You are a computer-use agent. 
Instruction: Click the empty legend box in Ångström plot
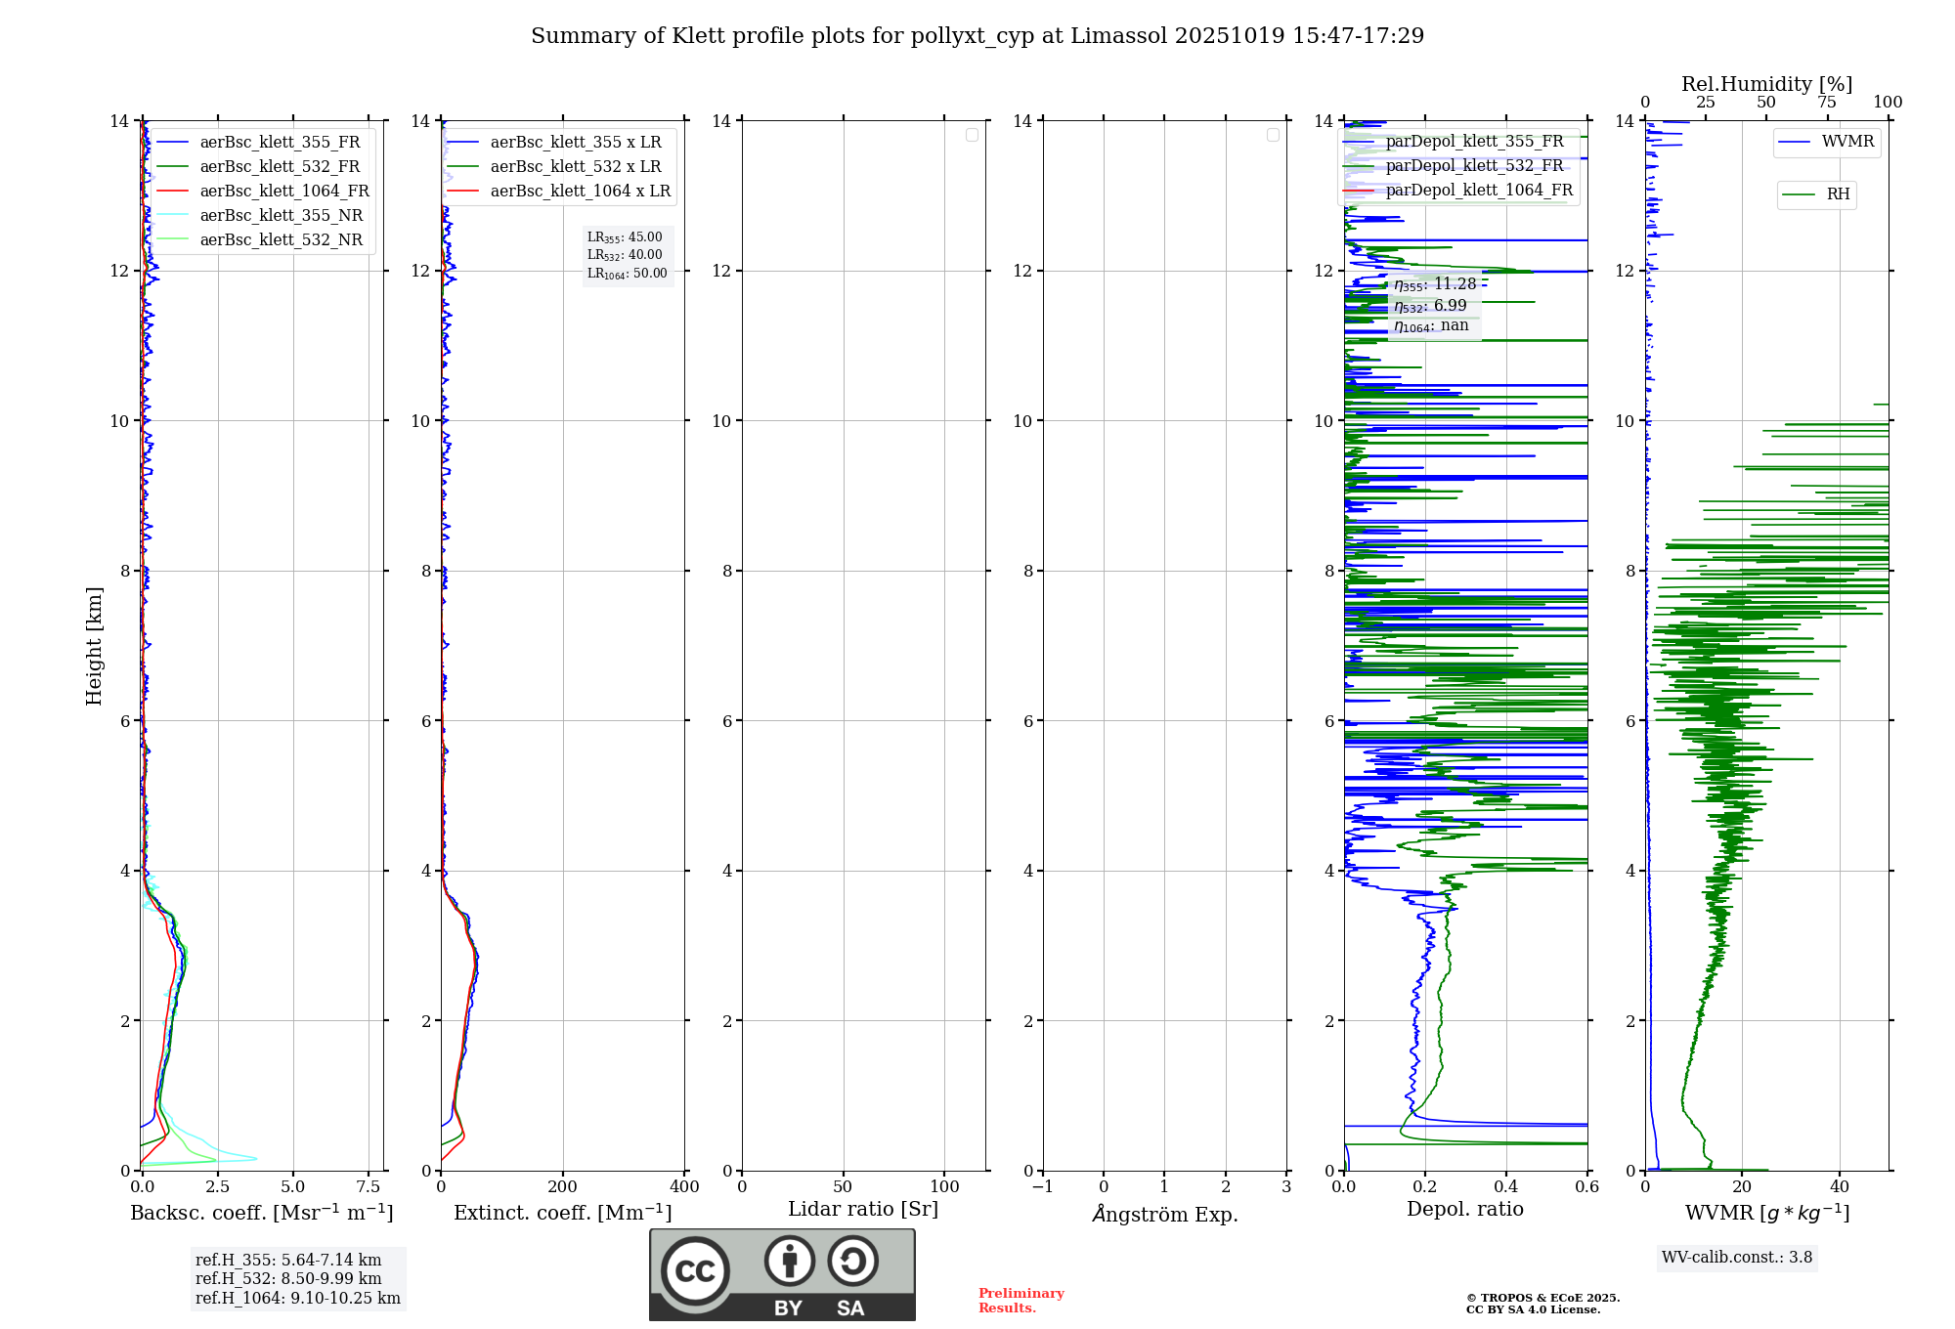(x=1273, y=135)
